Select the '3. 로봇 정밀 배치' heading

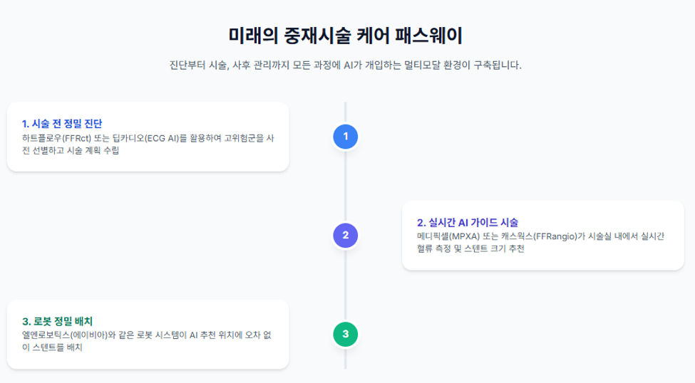(x=57, y=321)
